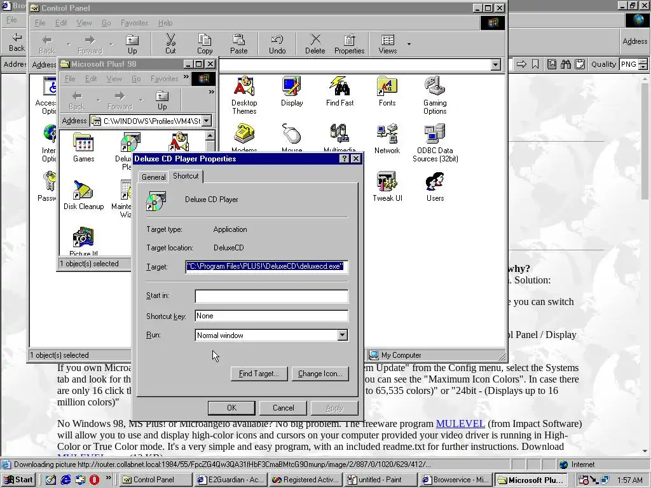Screen dimensions: 651x488
Task: Click scroll up arrow in Microsoft Plus! 98 list
Action: 210,136
